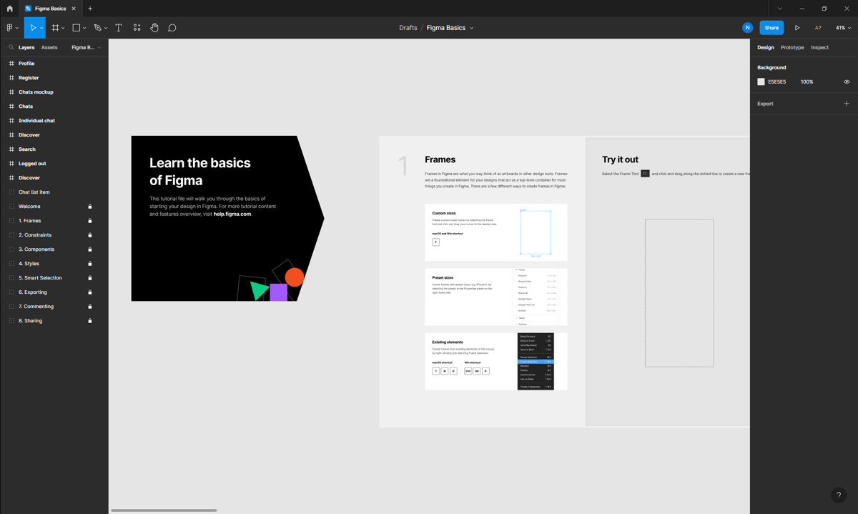
Task: Unlock the 1. Frames layer
Action: pyautogui.click(x=90, y=221)
